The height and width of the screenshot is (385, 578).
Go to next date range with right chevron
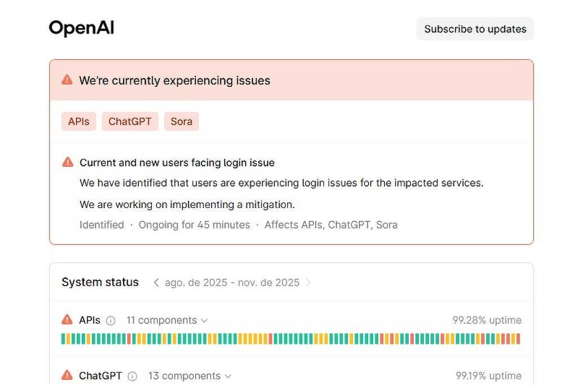coord(308,282)
